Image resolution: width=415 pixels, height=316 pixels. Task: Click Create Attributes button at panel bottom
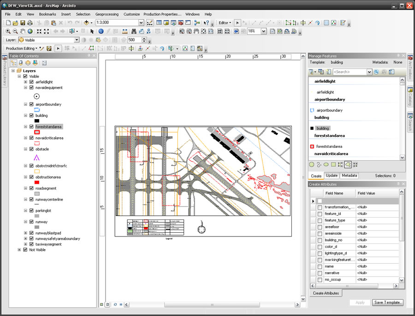coord(326,293)
